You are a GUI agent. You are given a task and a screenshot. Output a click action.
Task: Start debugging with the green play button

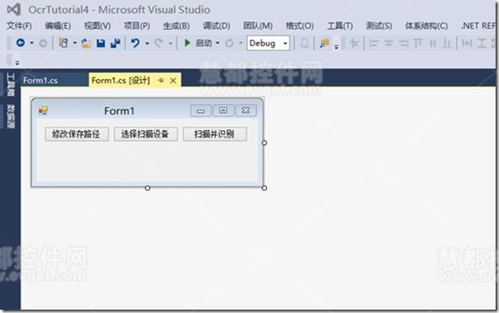click(187, 43)
